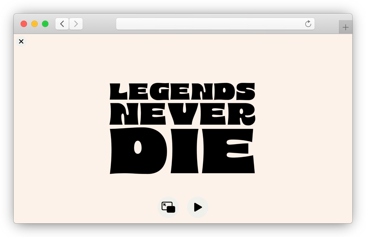Click the word LEGENDS in the artwork
The width and height of the screenshot is (366, 237).
(x=182, y=91)
